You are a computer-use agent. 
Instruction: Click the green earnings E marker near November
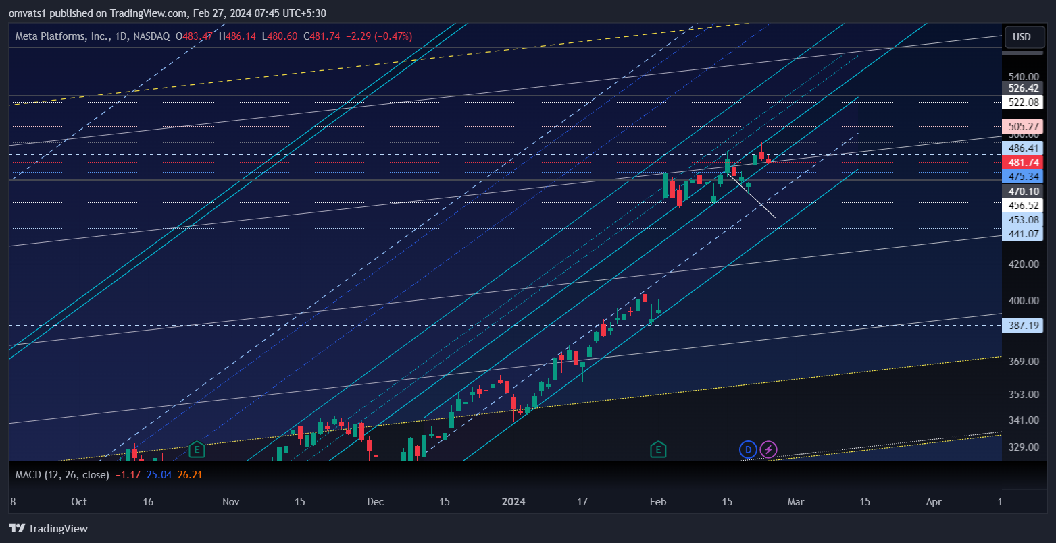click(197, 449)
